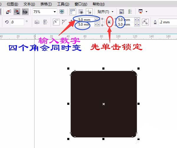Click the right-middle selection handle of the rectangle
Image resolution: width=177 pixels, height=148 pixels.
pos(139,104)
